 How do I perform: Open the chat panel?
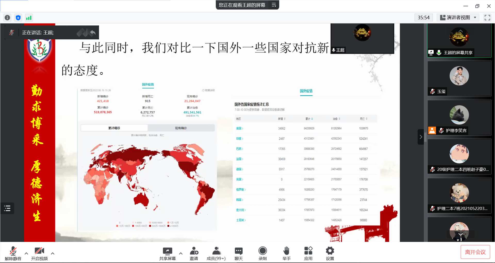238,253
